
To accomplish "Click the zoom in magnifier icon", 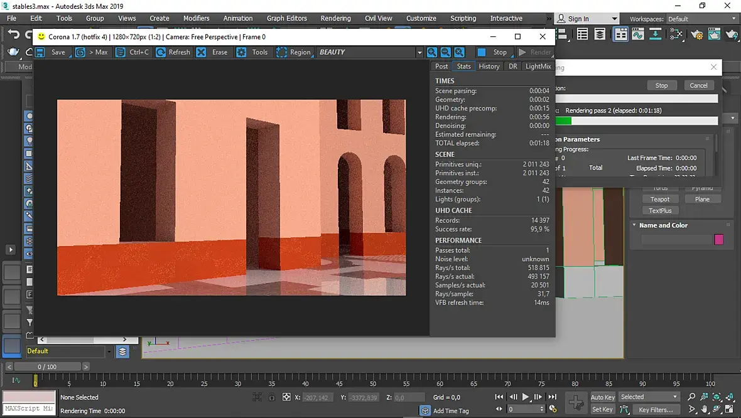I will [x=432, y=52].
